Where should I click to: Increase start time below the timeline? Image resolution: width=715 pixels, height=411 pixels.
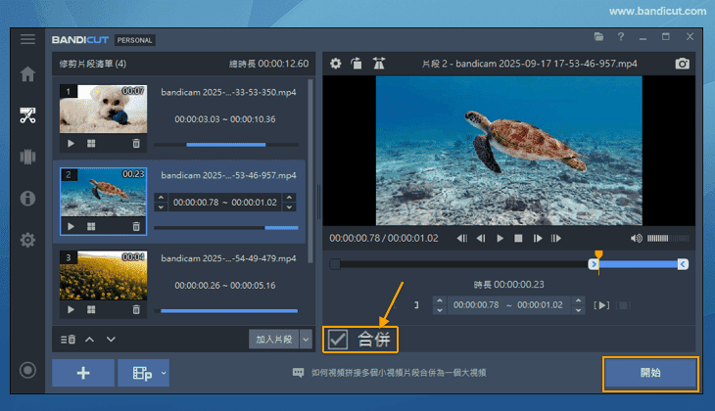pyautogui.click(x=440, y=300)
